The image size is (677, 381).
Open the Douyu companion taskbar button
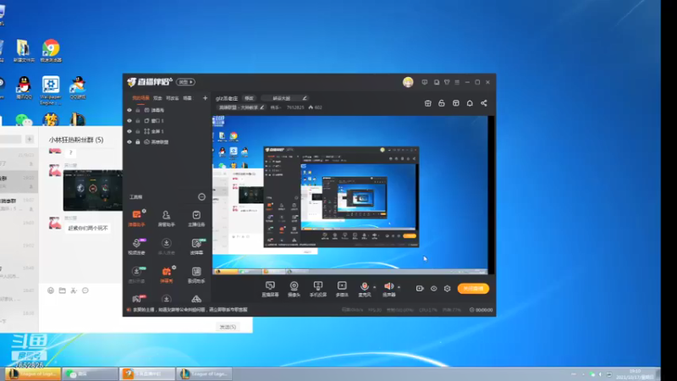(x=146, y=373)
